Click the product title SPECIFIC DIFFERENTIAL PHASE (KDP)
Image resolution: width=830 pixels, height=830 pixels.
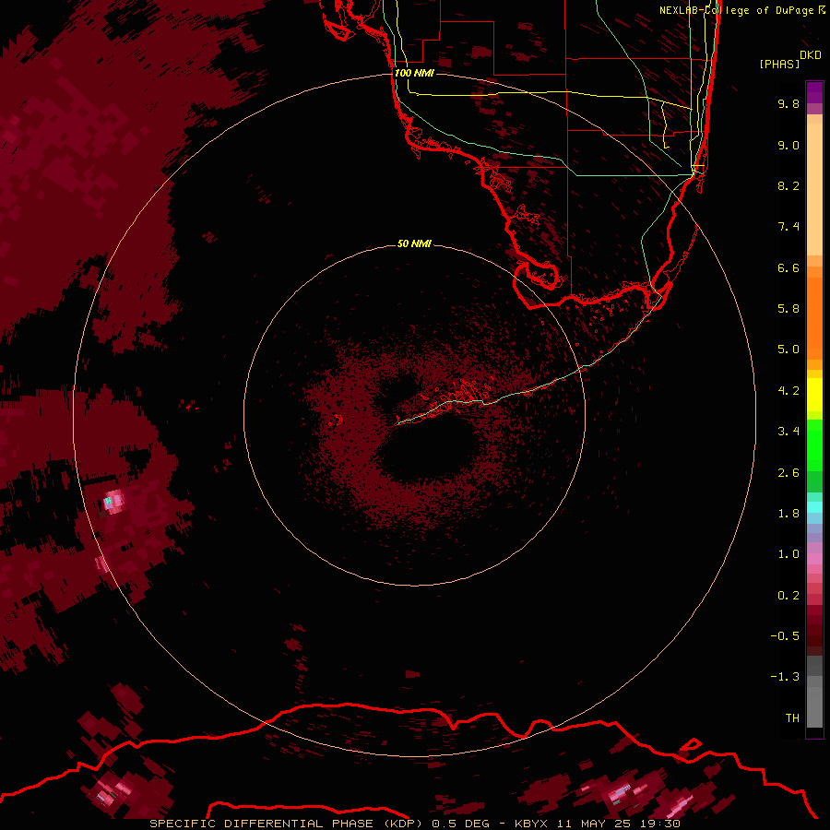(288, 824)
